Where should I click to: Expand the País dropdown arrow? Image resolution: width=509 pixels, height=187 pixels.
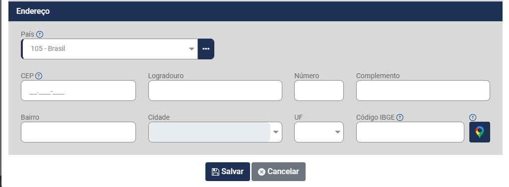click(191, 49)
